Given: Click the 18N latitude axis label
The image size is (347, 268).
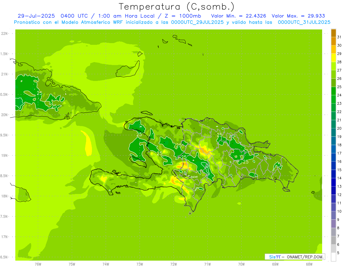Looking at the screenshot, I should click(x=4, y=196).
